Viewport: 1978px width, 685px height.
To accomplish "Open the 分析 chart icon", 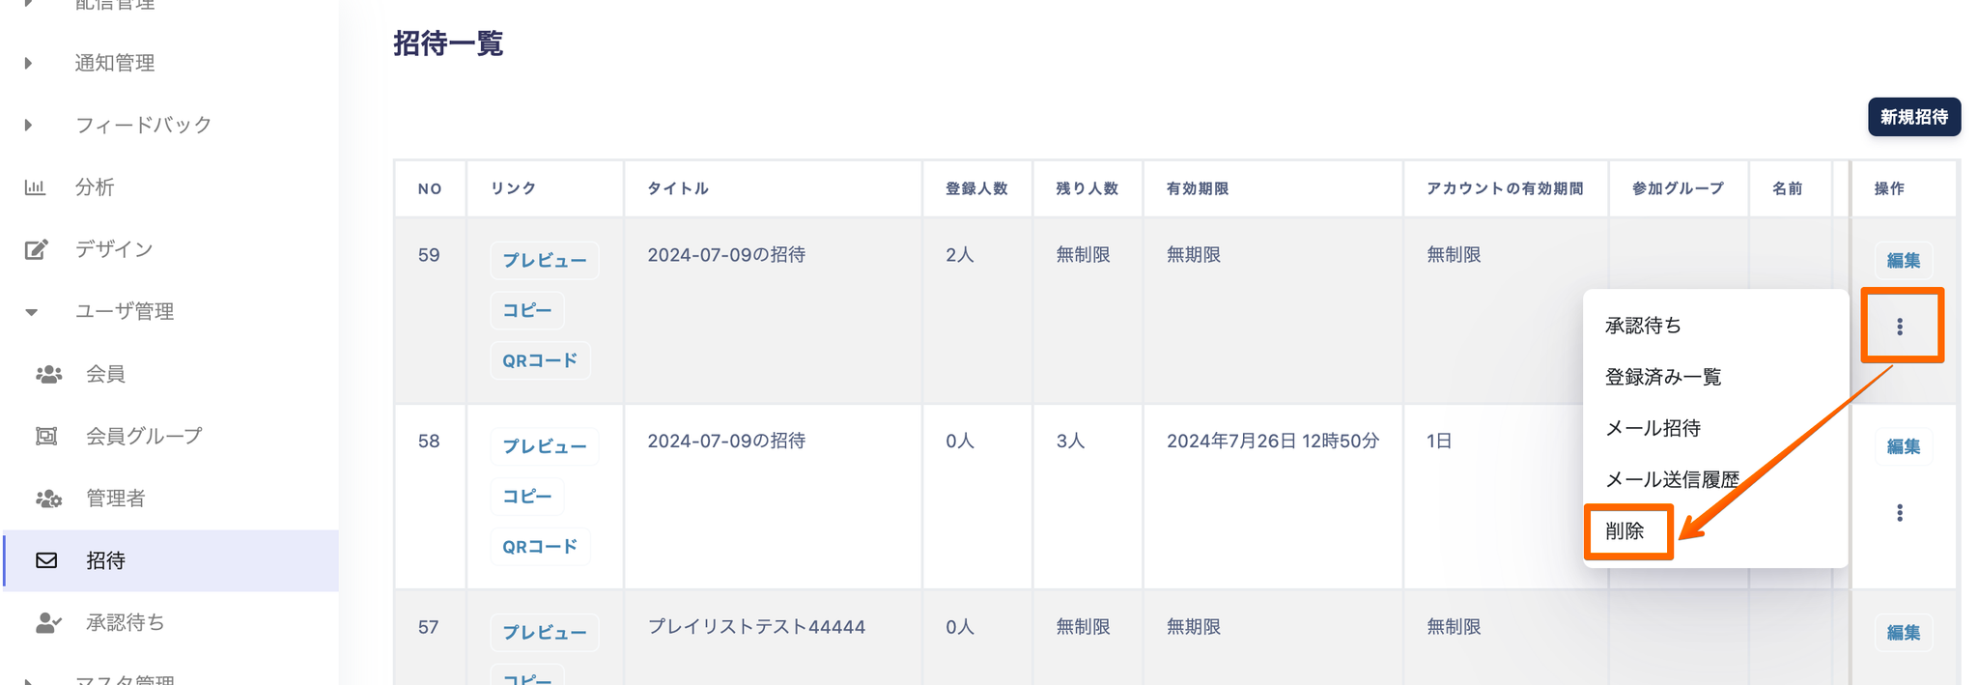I will [x=36, y=187].
